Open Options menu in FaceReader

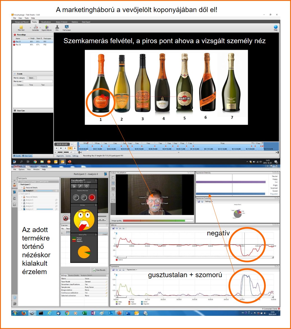(x=21, y=169)
